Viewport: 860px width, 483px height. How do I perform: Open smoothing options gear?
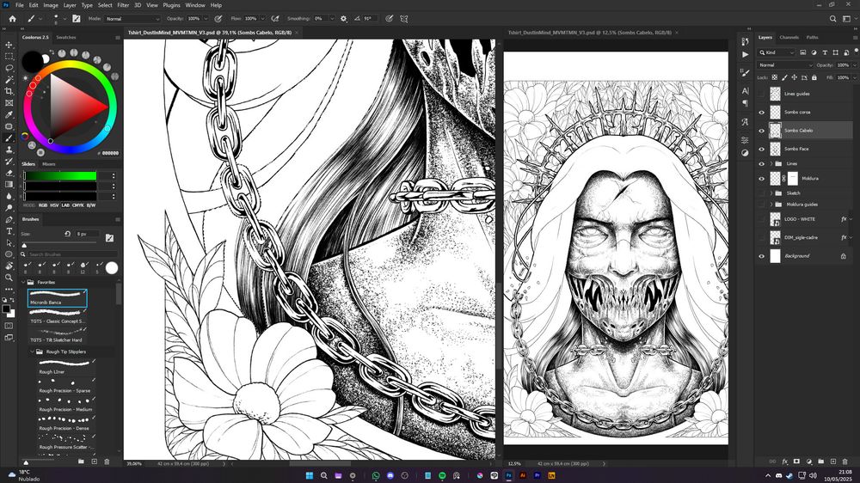344,19
